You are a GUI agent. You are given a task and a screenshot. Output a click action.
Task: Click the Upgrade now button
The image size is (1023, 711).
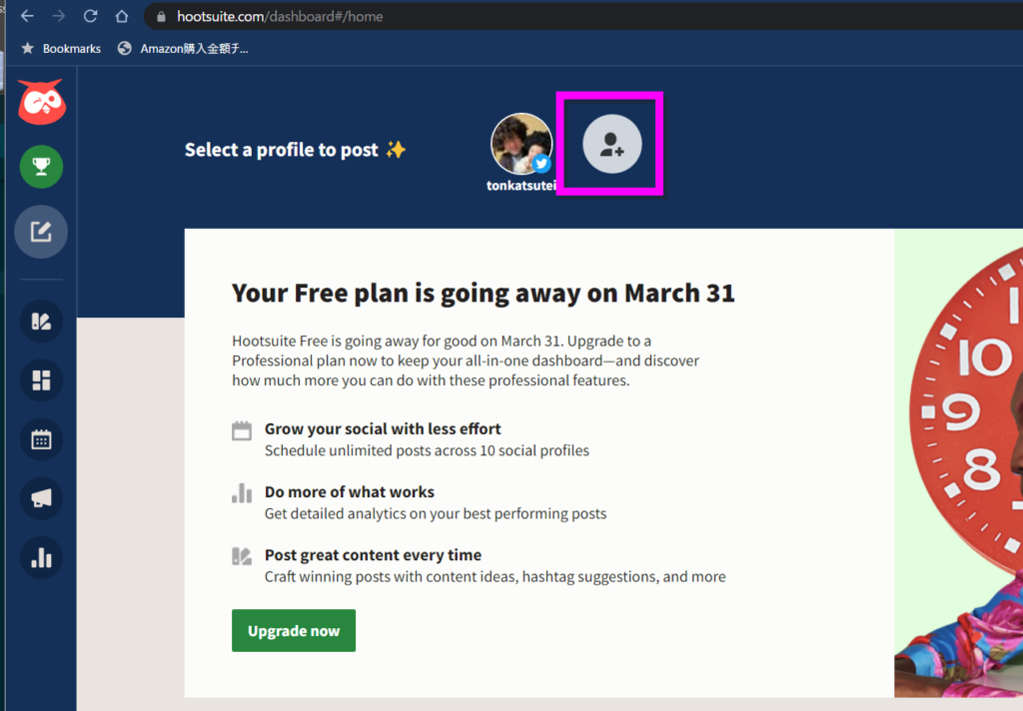coord(294,631)
